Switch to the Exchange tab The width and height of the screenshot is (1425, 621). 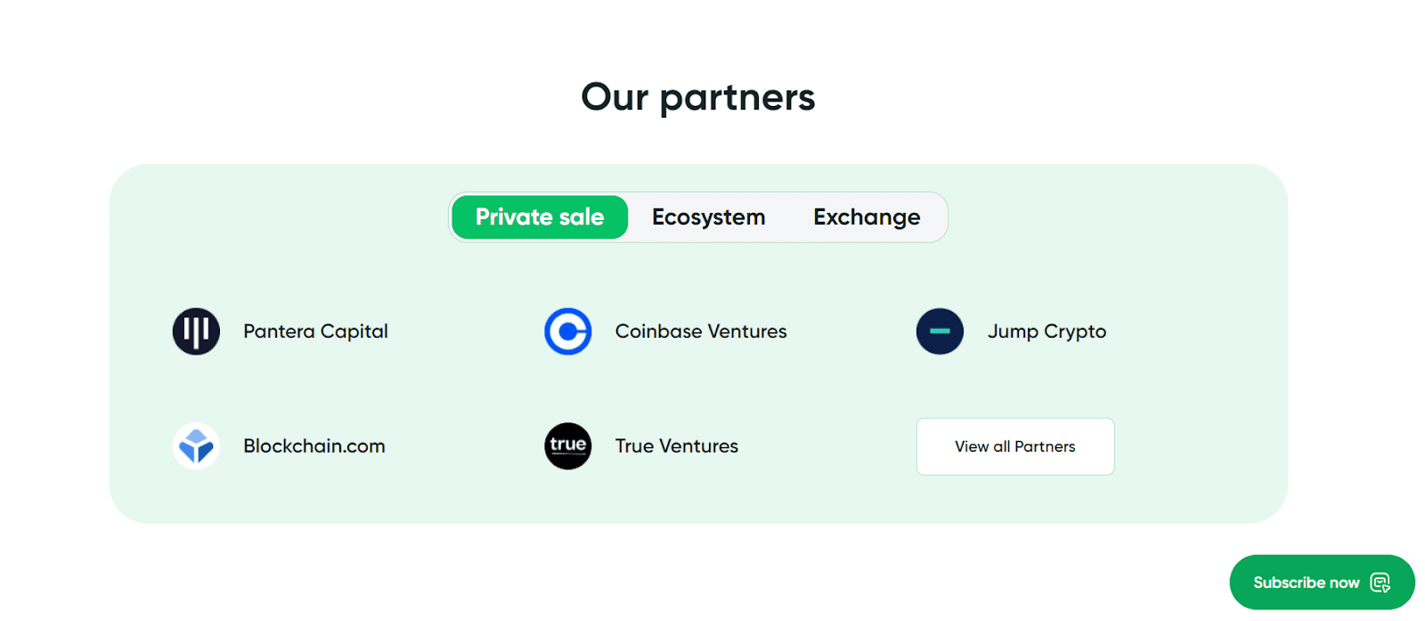point(867,217)
